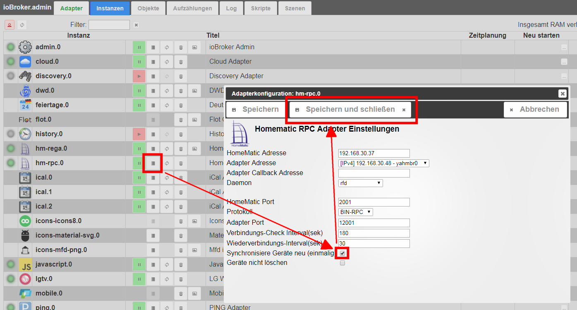Open configuration of discovery.0 instance
This screenshot has width=577, height=310.
153,76
